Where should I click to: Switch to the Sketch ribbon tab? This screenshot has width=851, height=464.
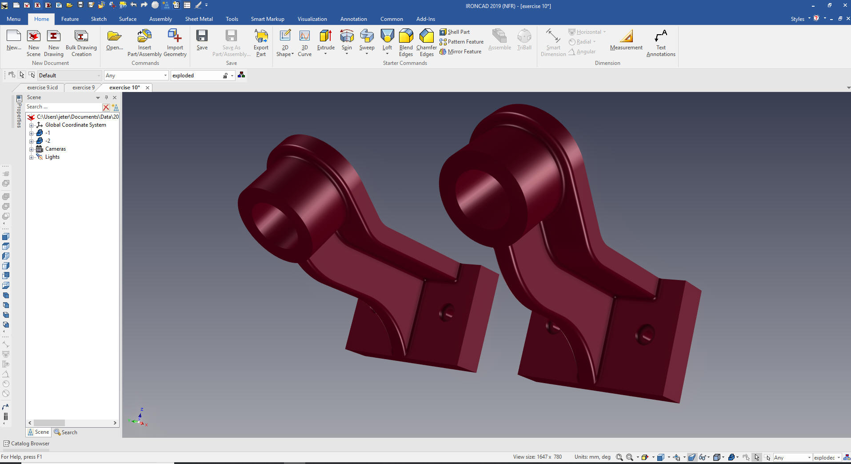(x=99, y=19)
